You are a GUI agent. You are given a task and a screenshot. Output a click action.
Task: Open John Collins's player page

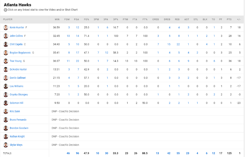tap(16, 36)
